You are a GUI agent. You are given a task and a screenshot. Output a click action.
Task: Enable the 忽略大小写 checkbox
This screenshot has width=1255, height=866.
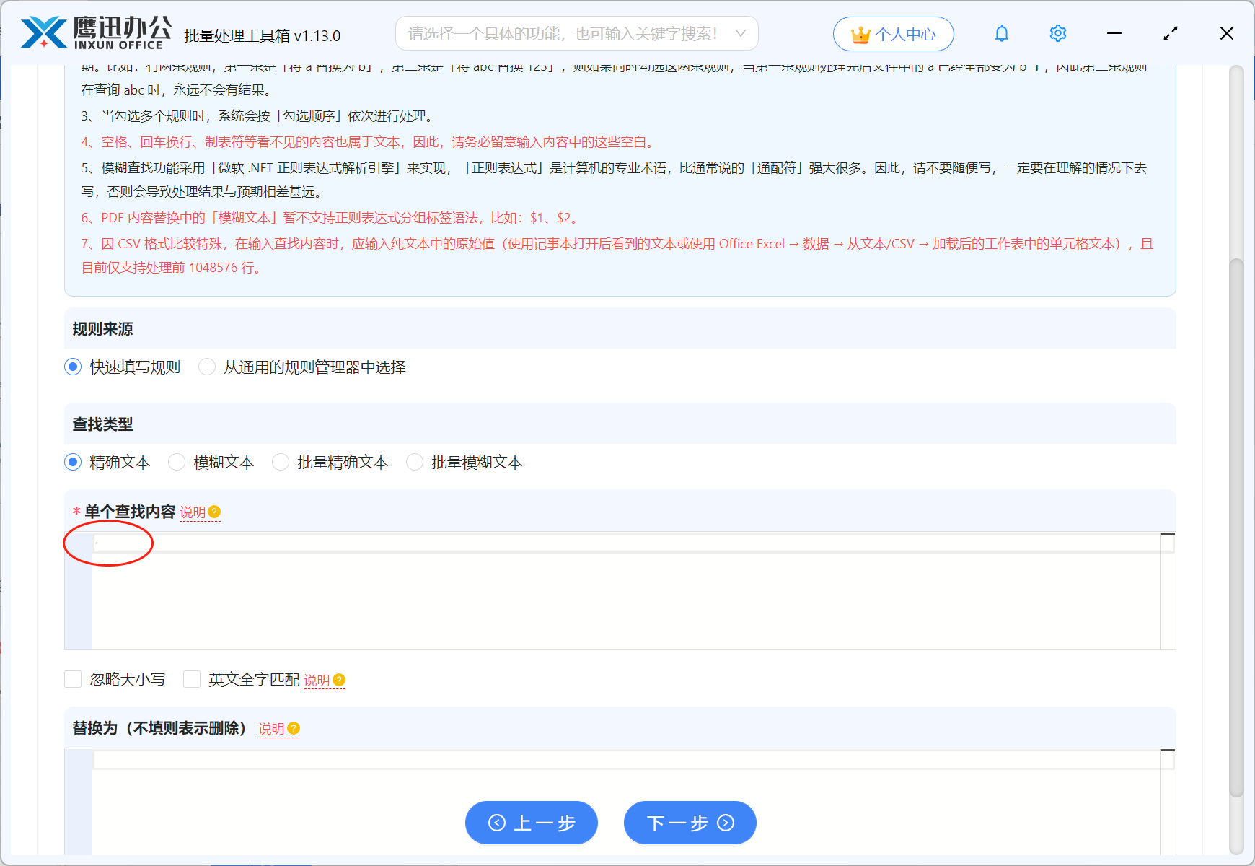click(73, 679)
